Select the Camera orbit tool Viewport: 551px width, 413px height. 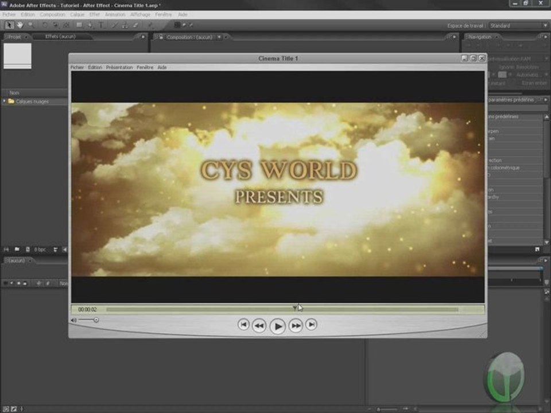click(x=56, y=25)
